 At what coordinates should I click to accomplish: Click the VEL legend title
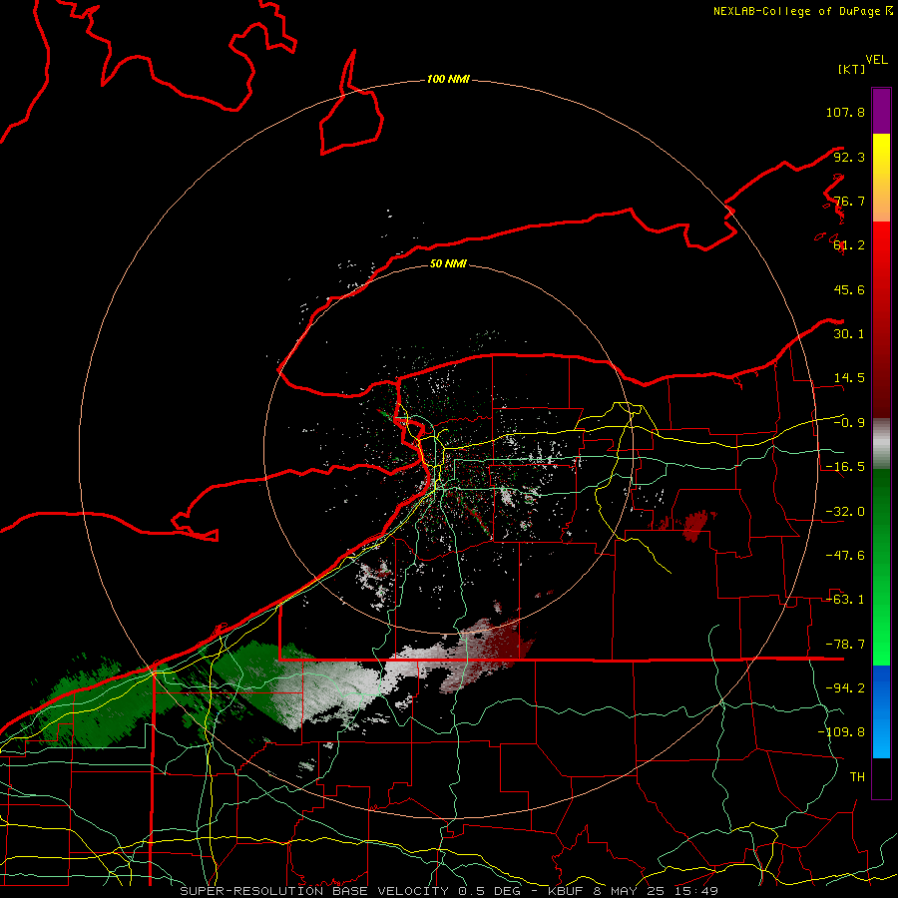(x=876, y=60)
